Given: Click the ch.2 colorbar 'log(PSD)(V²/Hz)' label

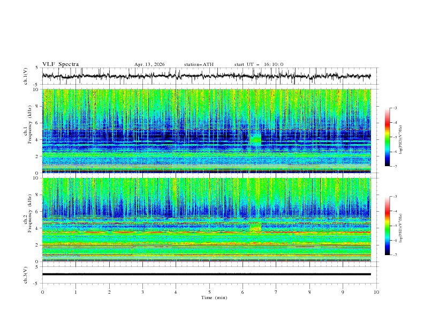Looking at the screenshot, I should 401,228.
